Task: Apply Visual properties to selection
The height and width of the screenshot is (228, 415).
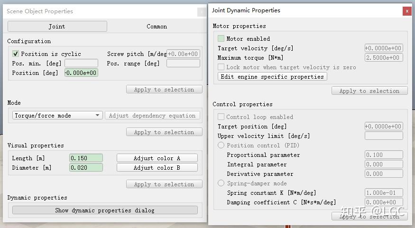Action: [x=164, y=184]
